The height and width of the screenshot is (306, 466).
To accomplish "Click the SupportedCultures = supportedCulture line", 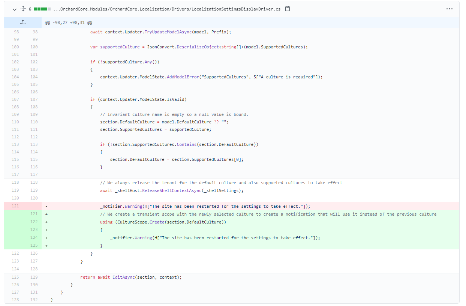I will point(156,129).
